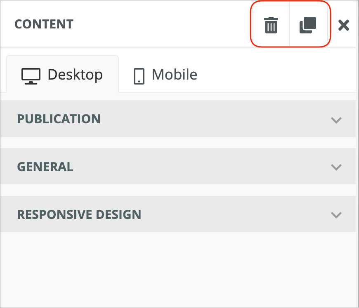Close the Content panel with the X

(343, 26)
